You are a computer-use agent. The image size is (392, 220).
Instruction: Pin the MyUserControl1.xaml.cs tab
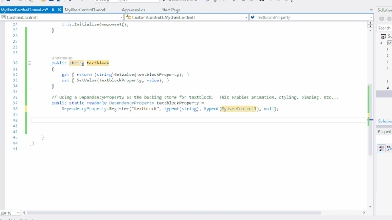click(52, 10)
